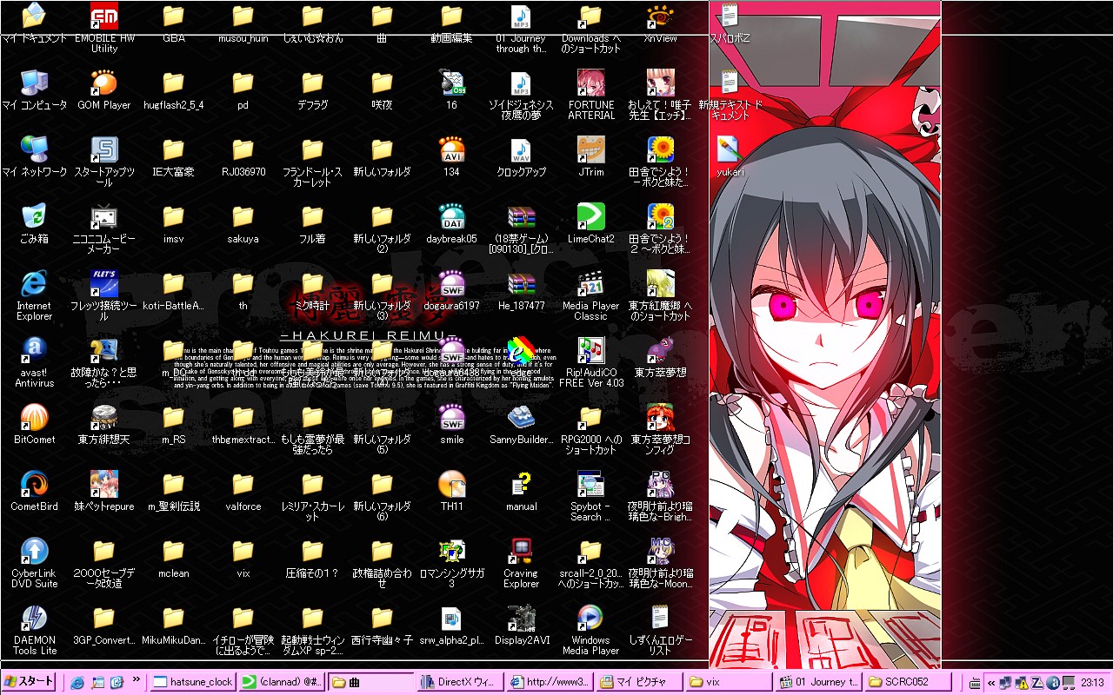
Task: Select the スタートアップツール icon
Action: click(104, 149)
